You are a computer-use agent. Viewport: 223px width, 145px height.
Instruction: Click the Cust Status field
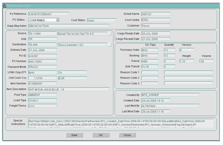[x=102, y=20]
